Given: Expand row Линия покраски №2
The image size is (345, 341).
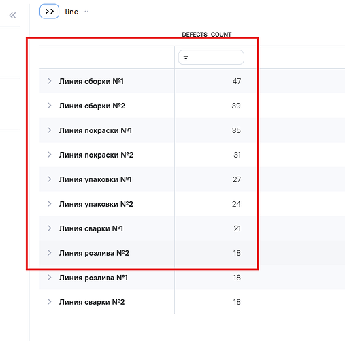Looking at the screenshot, I should point(49,155).
